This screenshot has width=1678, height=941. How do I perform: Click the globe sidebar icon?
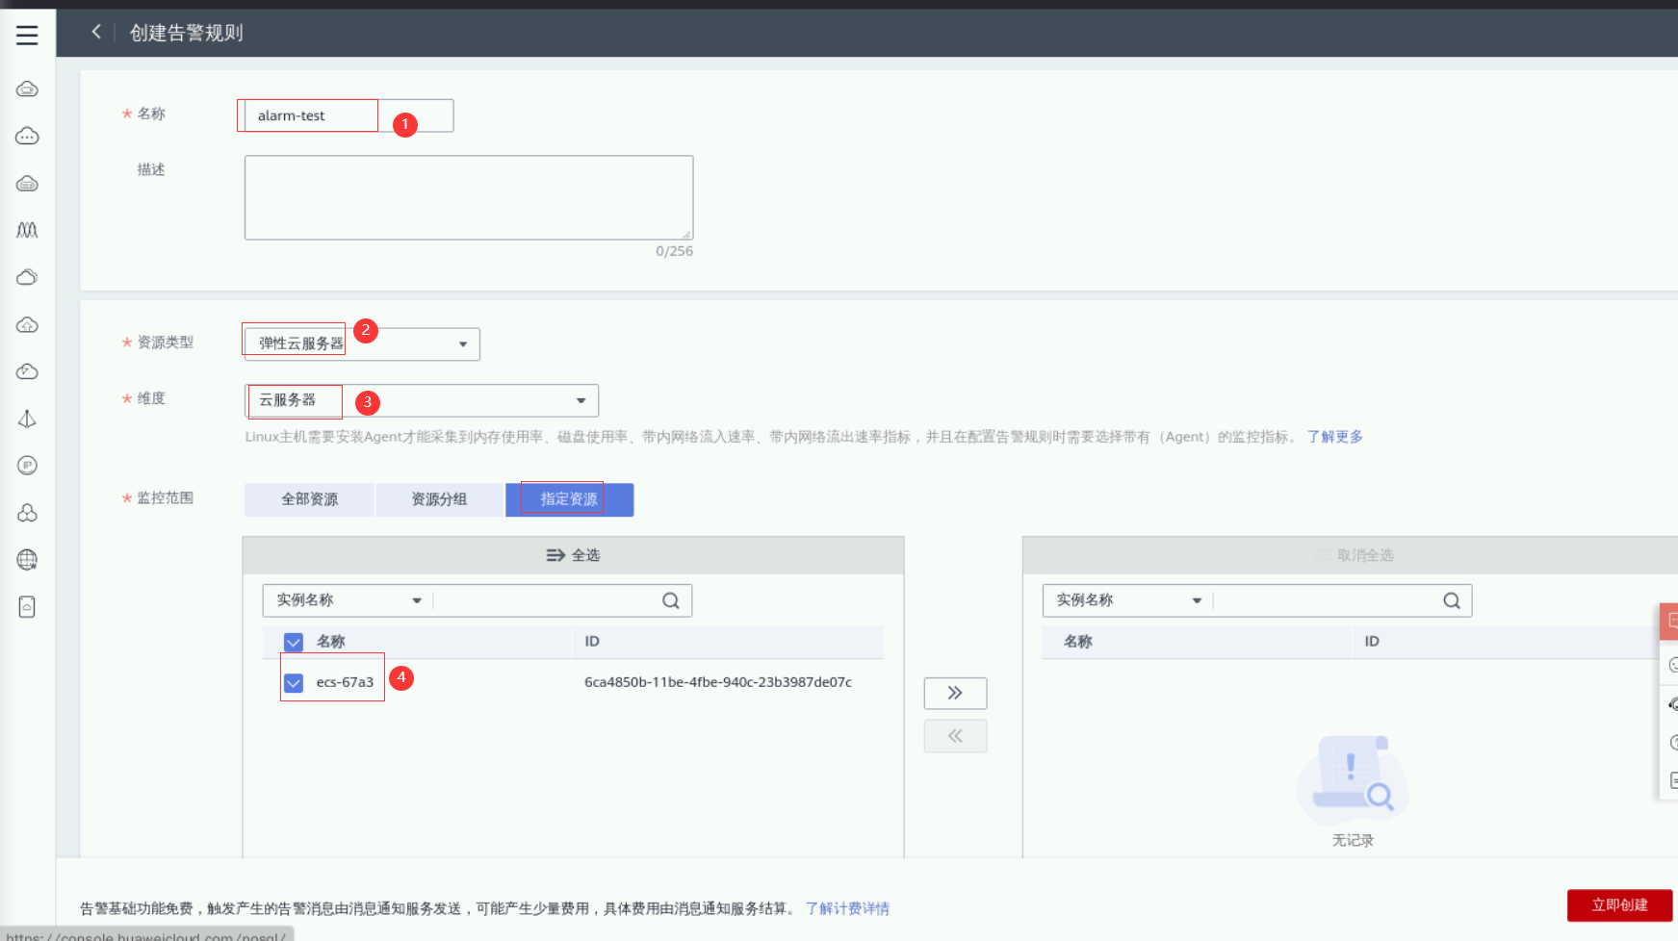point(27,560)
